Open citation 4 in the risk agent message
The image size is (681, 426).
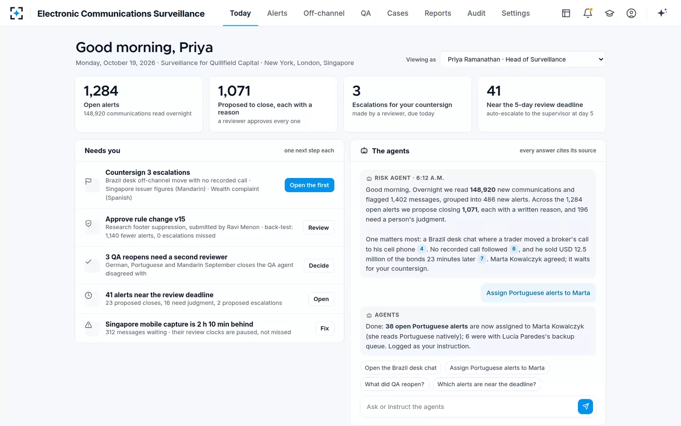pyautogui.click(x=421, y=249)
